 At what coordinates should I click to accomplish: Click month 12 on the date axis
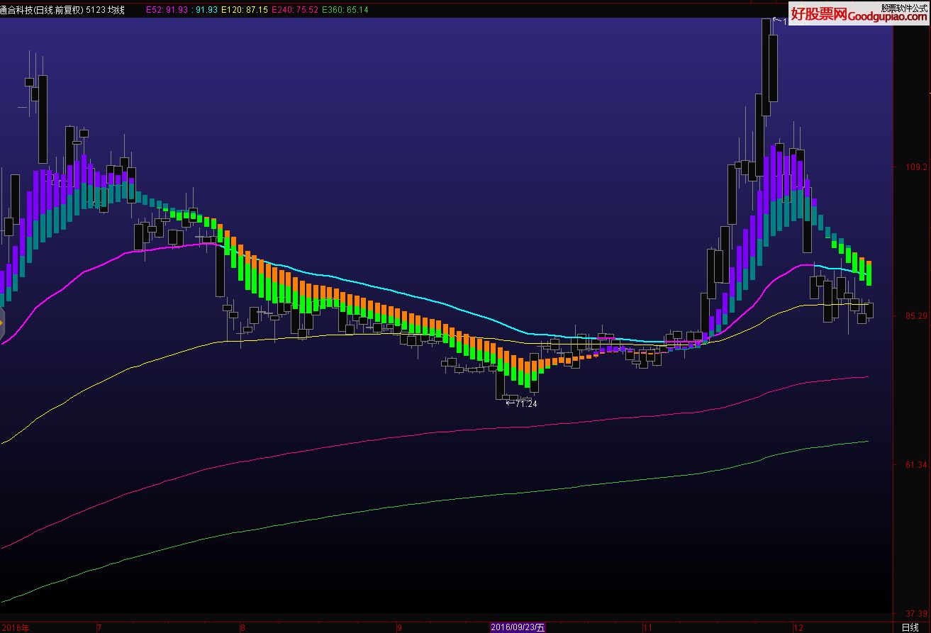(x=798, y=627)
